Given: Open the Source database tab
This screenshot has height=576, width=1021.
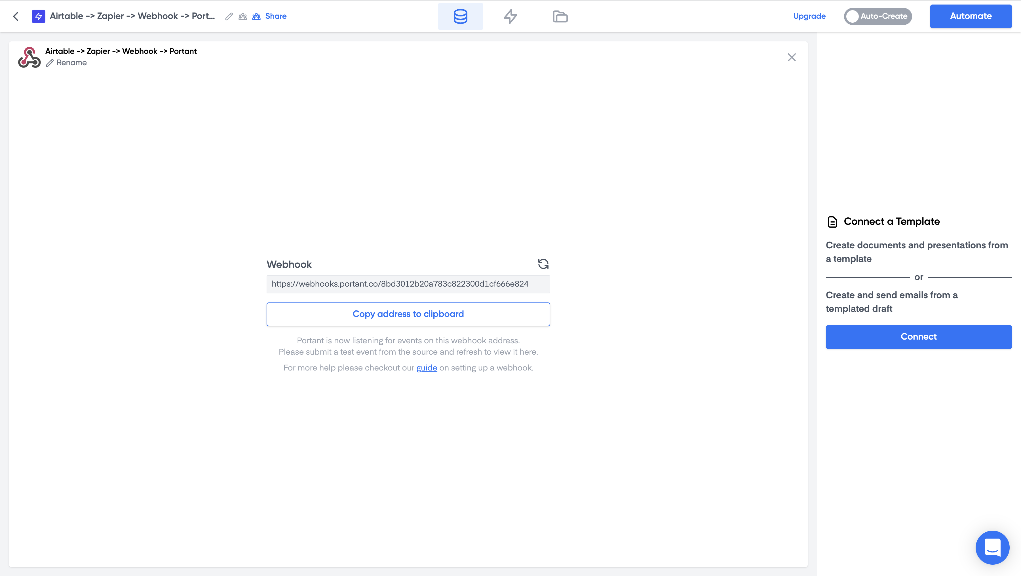Looking at the screenshot, I should coord(460,16).
